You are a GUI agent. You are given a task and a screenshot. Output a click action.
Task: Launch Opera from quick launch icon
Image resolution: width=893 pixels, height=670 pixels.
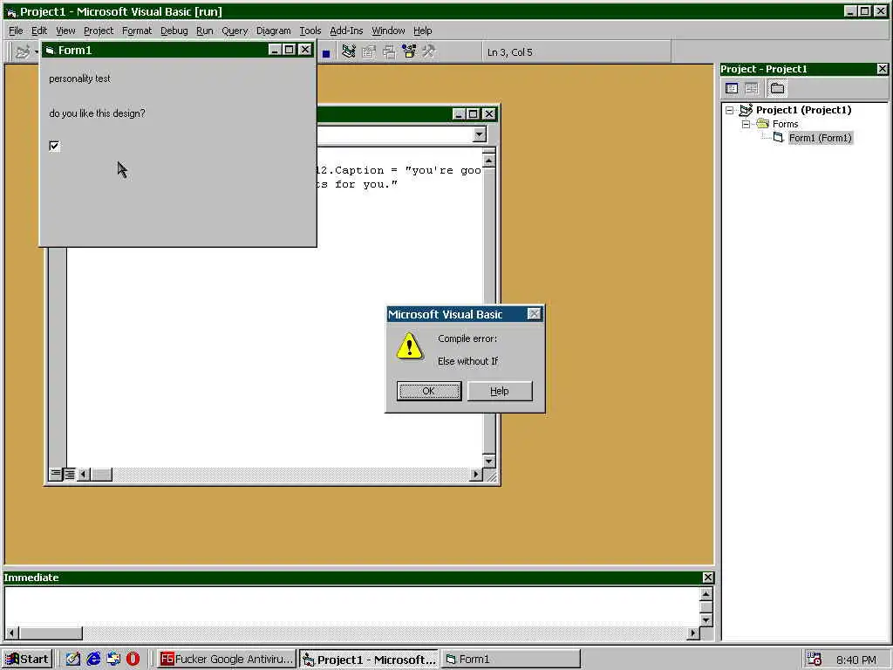(133, 660)
